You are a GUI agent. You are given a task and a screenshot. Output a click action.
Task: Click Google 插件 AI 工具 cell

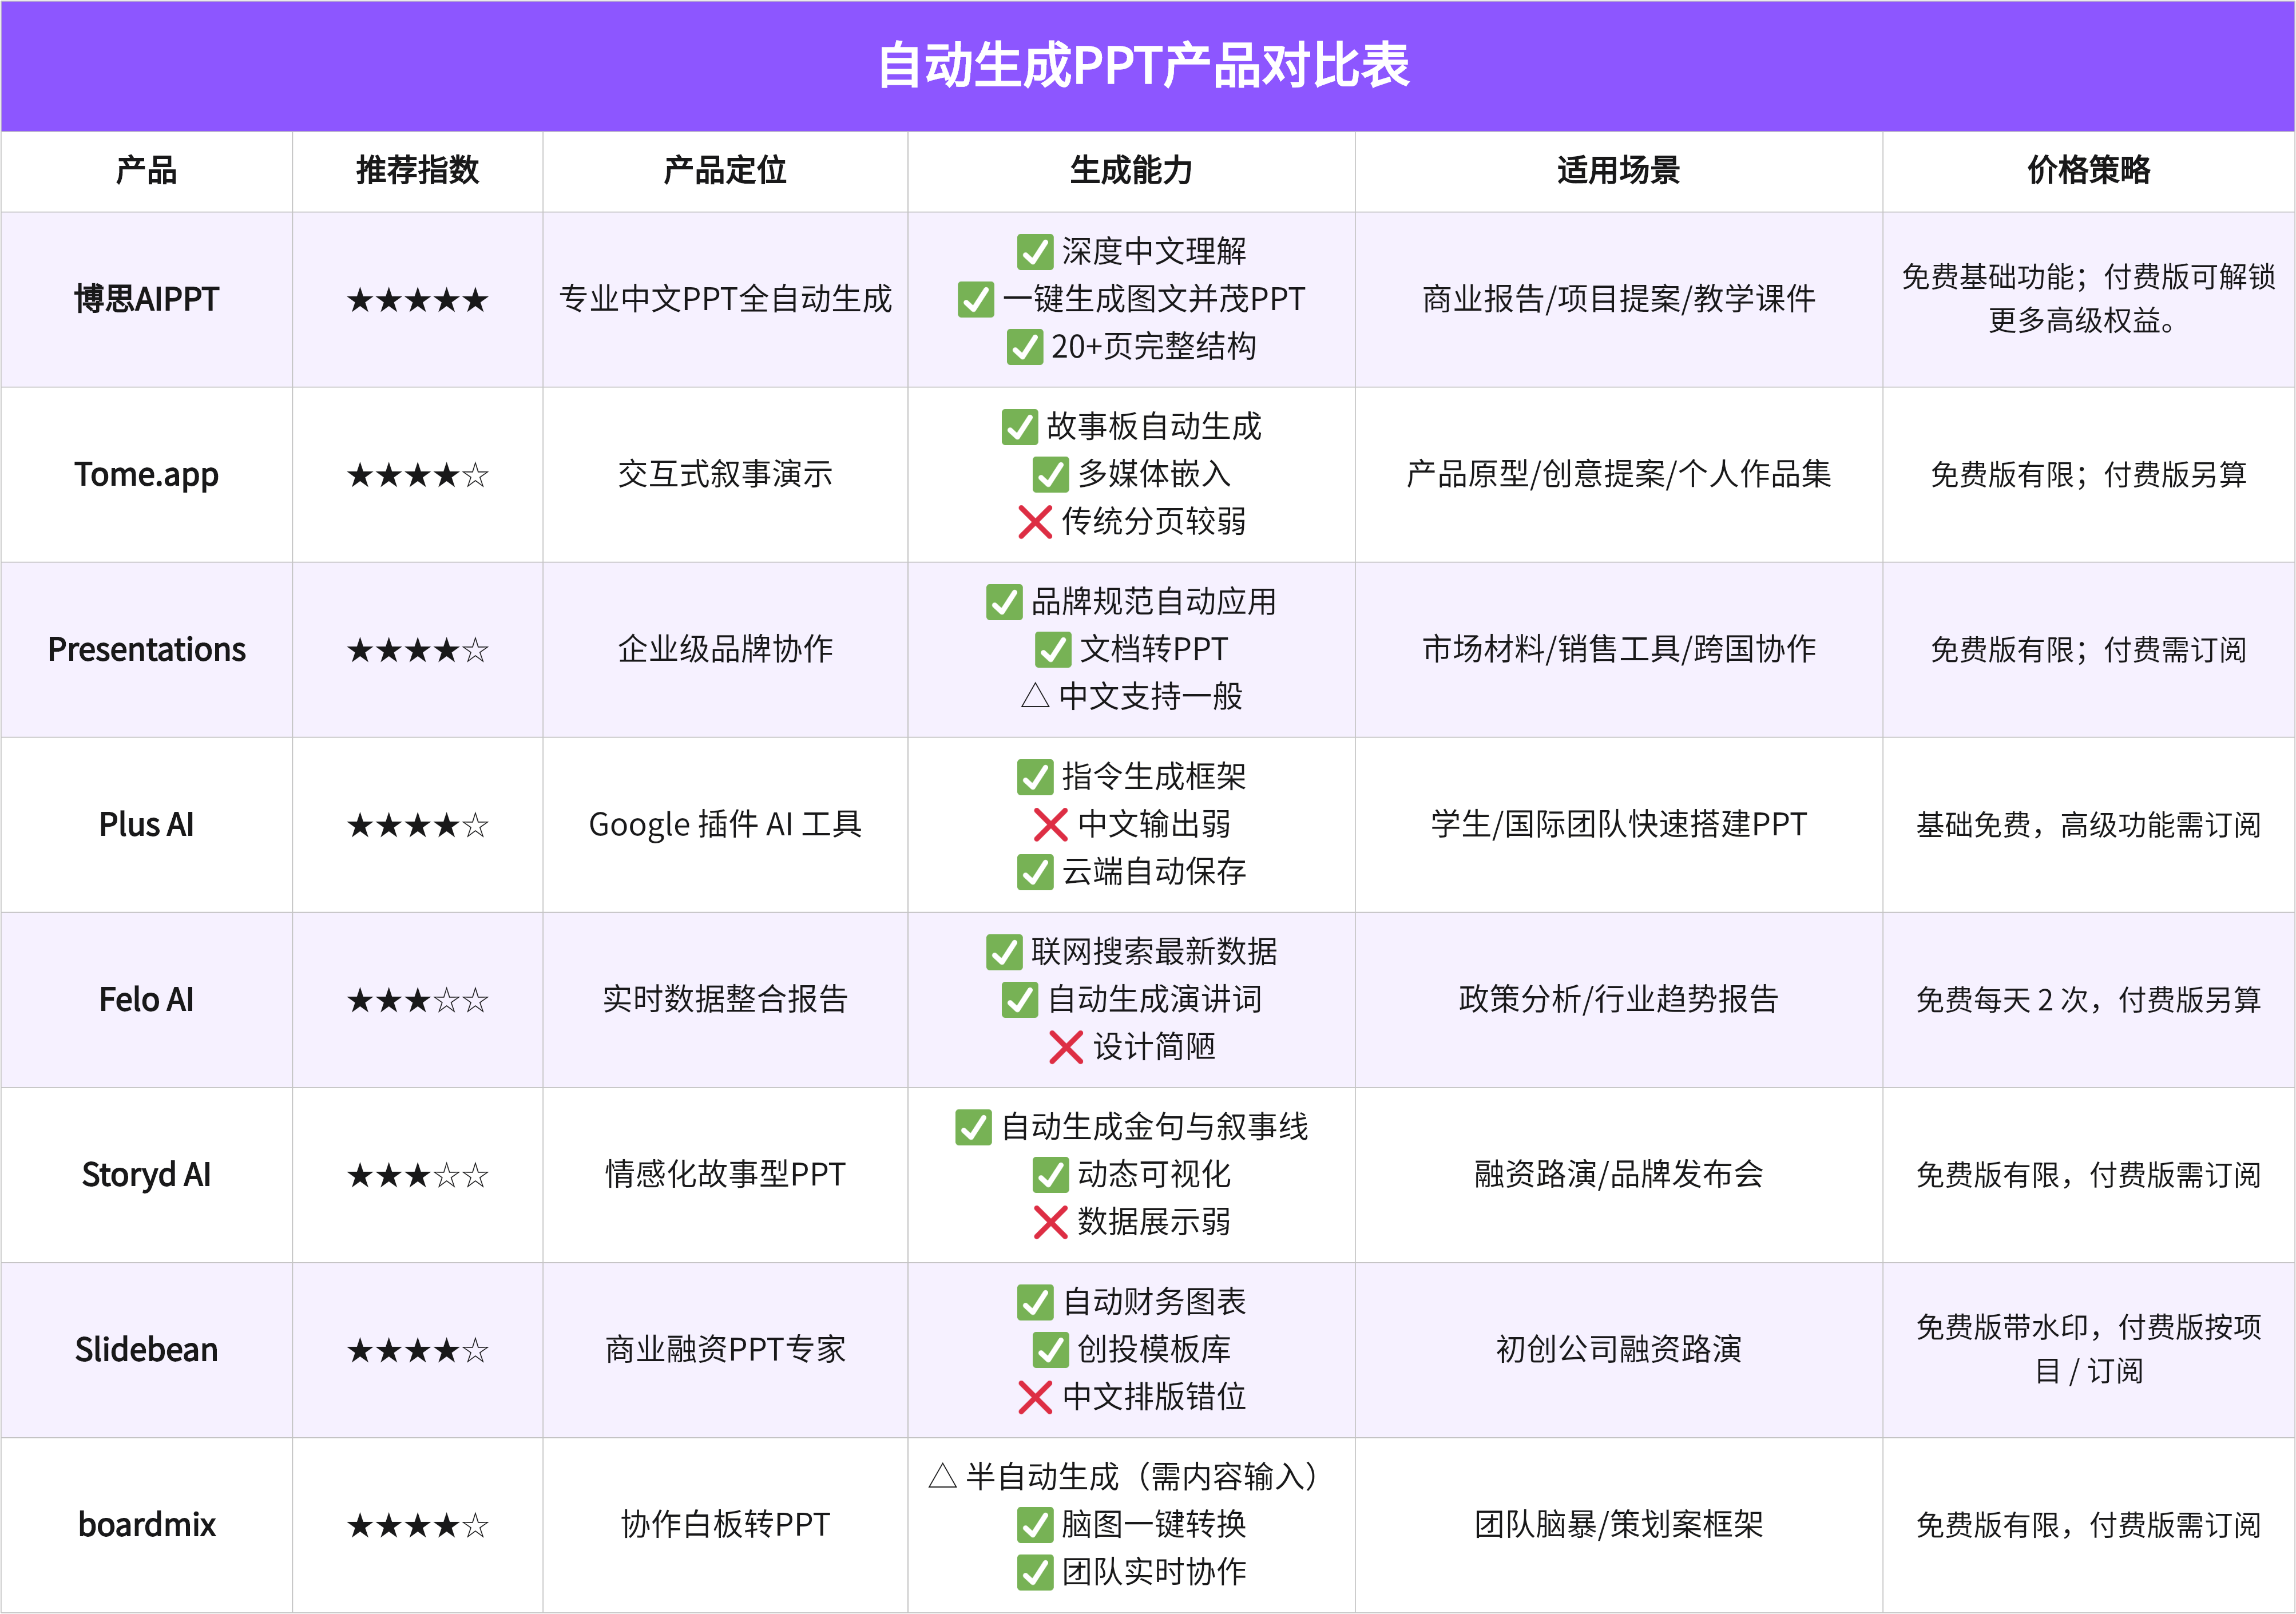[725, 824]
